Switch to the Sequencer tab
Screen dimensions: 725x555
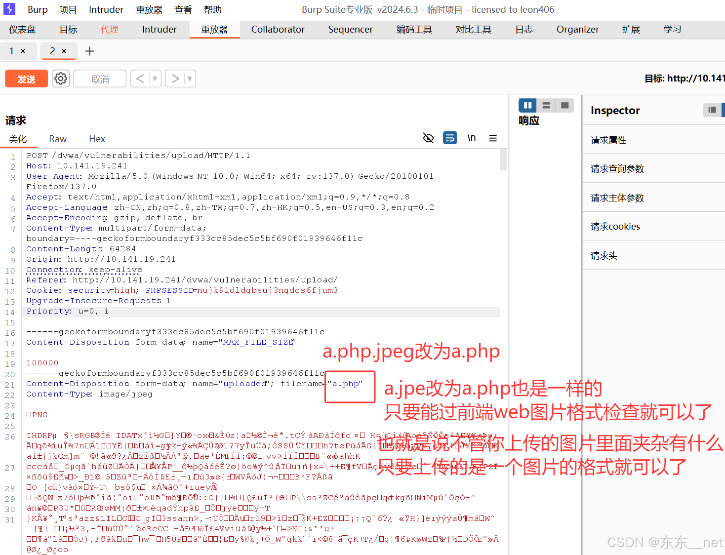point(350,30)
